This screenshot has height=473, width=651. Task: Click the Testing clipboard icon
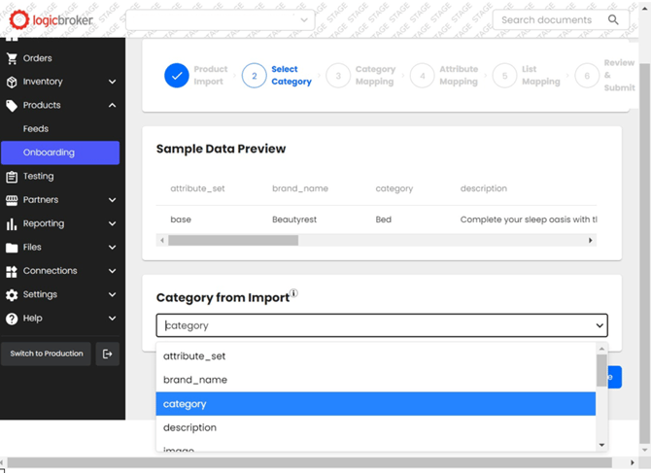tap(12, 177)
